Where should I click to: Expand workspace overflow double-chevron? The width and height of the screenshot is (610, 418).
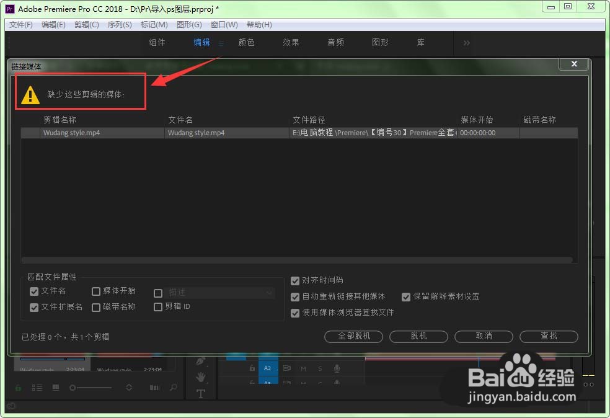point(466,43)
